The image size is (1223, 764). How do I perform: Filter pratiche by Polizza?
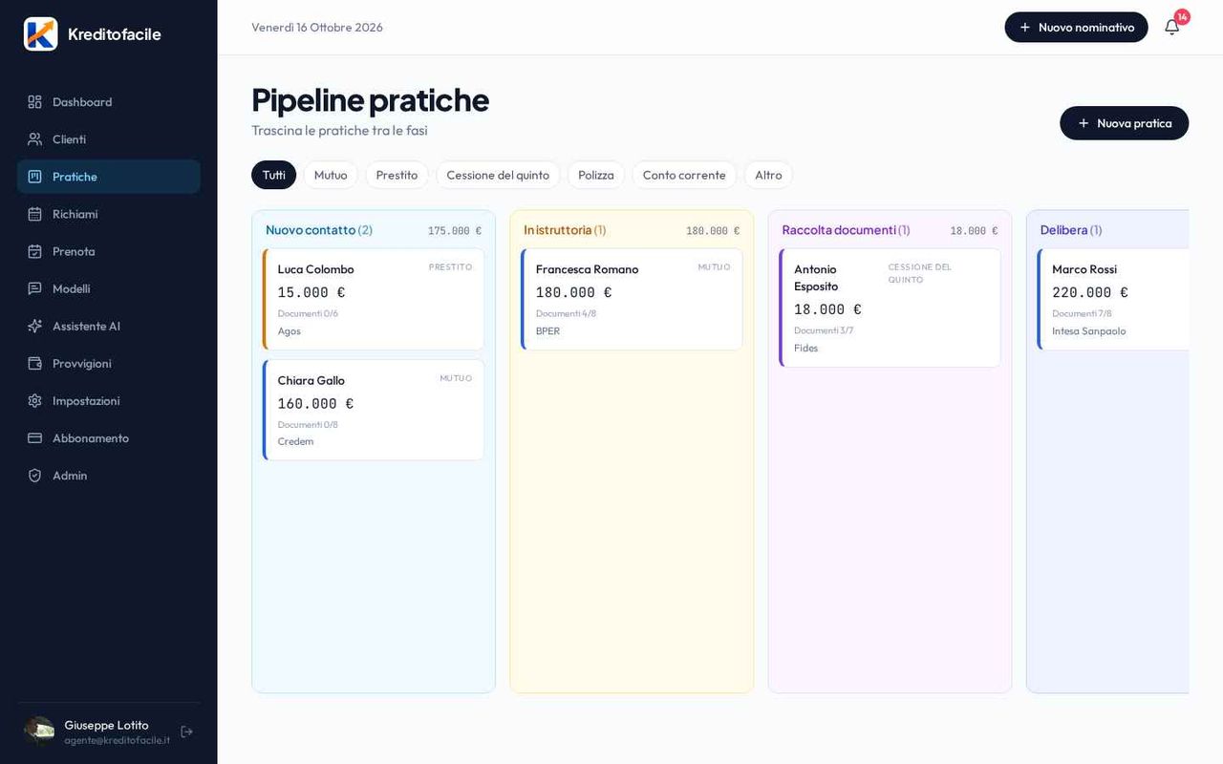(x=596, y=175)
